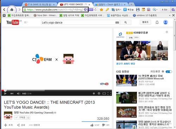Add video to playlist with plus button

pos(8,125)
